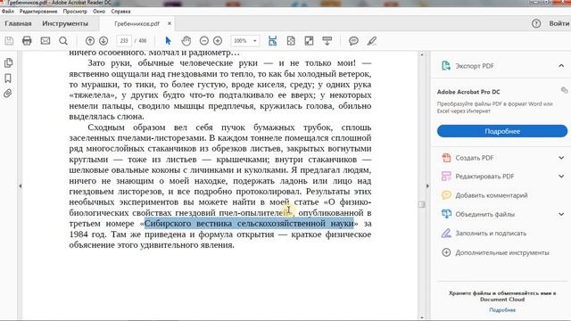Screen dimensions: 571x321
Task: Open the Find text magnifier icon
Action: [x=63, y=41]
